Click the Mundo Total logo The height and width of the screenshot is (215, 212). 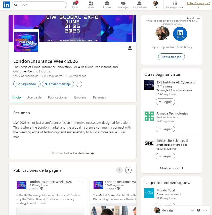[x=149, y=193]
